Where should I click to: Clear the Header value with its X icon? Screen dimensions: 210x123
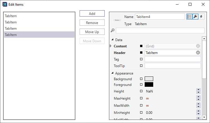[198, 53]
